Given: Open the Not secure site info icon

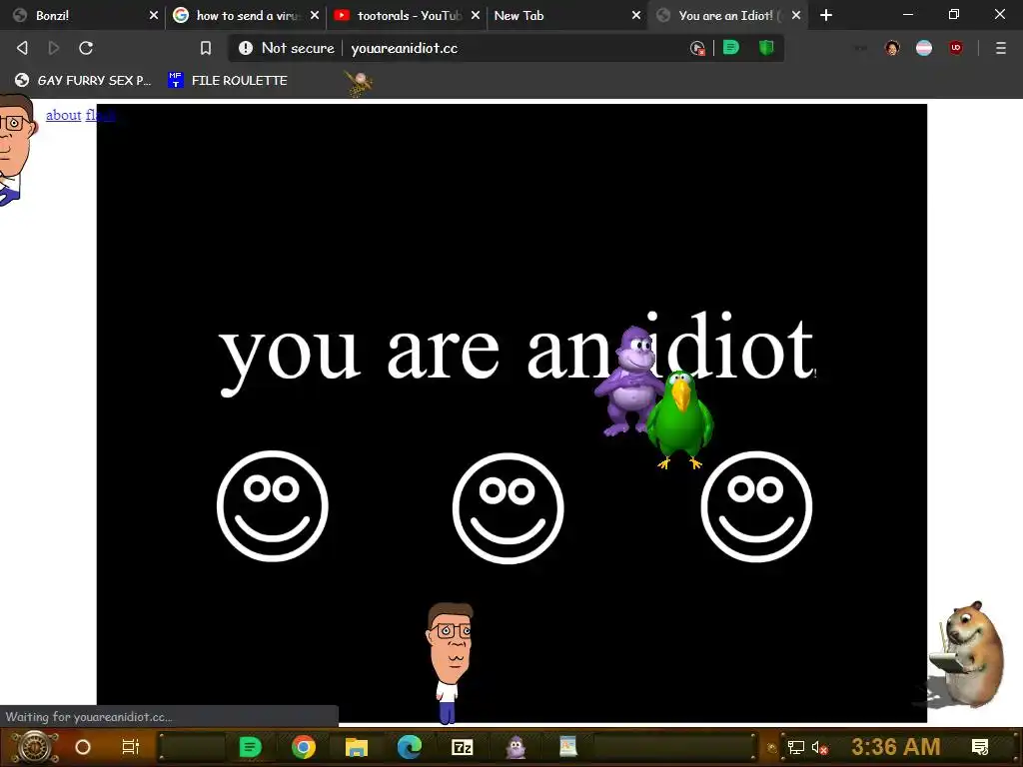Looking at the screenshot, I should pyautogui.click(x=246, y=48).
